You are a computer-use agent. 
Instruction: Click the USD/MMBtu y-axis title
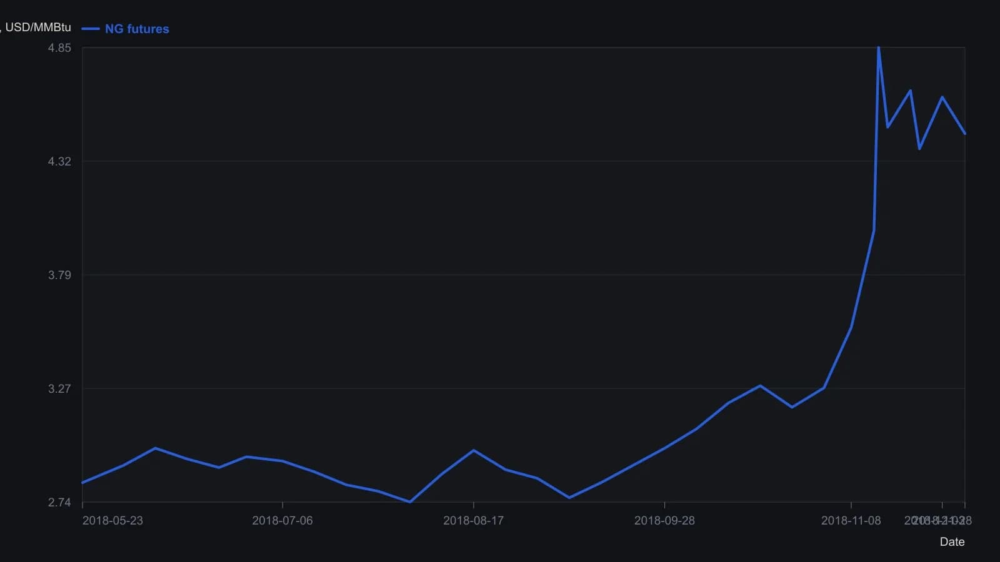37,27
